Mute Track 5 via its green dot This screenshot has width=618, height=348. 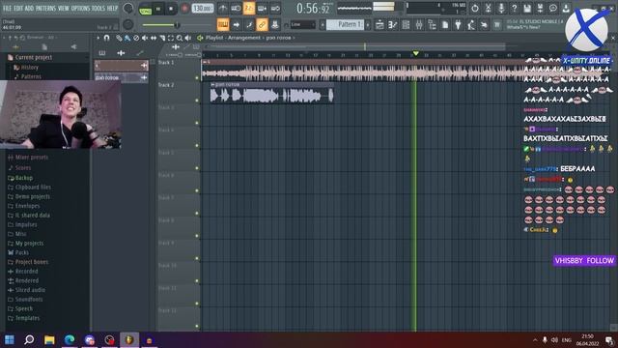coord(197,168)
